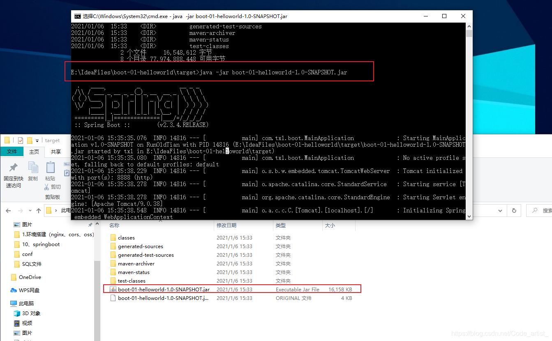Click the maven-status folder icon
552x341 pixels.
pyautogui.click(x=113, y=272)
